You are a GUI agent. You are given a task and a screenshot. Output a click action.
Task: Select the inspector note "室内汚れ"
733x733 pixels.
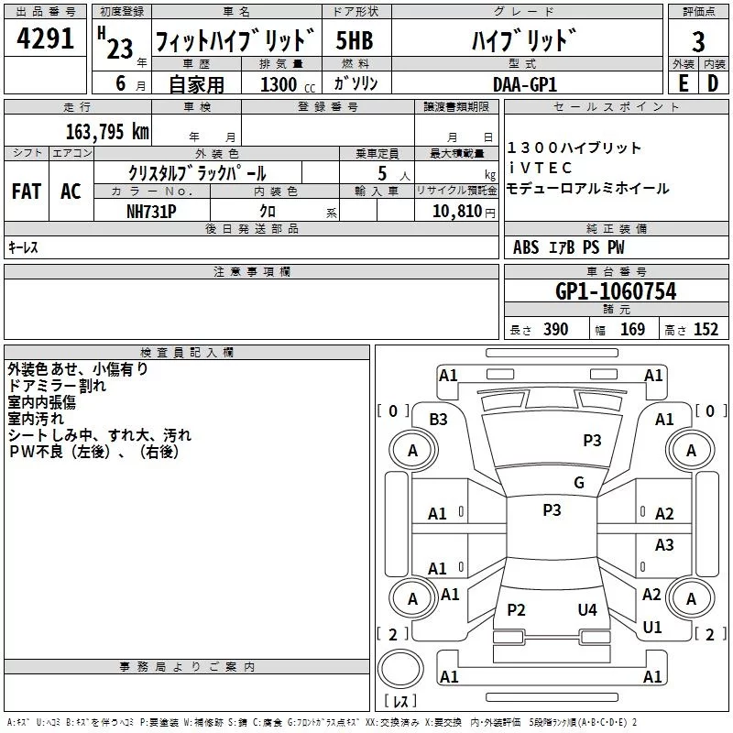click(x=36, y=419)
